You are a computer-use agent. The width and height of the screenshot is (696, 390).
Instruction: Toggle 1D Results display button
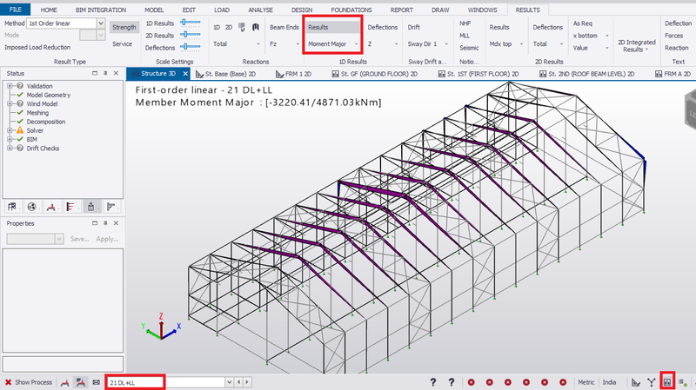click(332, 27)
